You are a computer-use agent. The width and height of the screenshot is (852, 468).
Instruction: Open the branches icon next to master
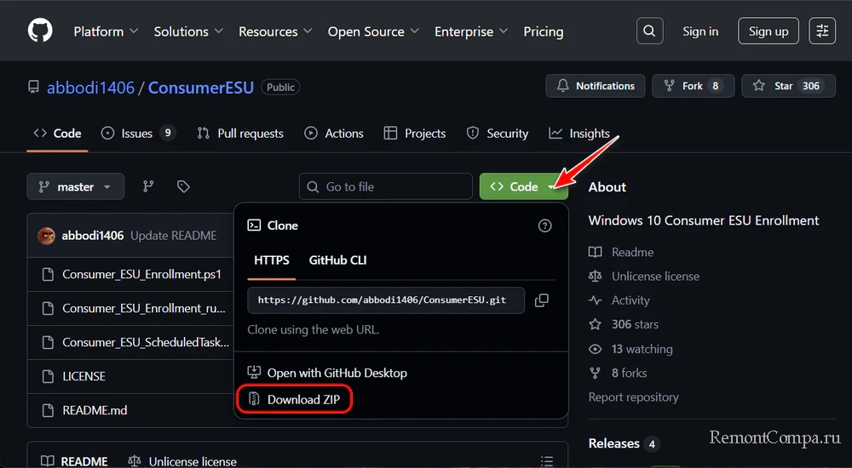coord(148,186)
